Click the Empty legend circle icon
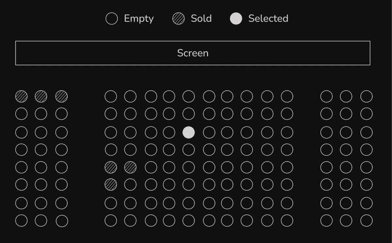Viewport: 392px width, 243px height. coord(111,19)
